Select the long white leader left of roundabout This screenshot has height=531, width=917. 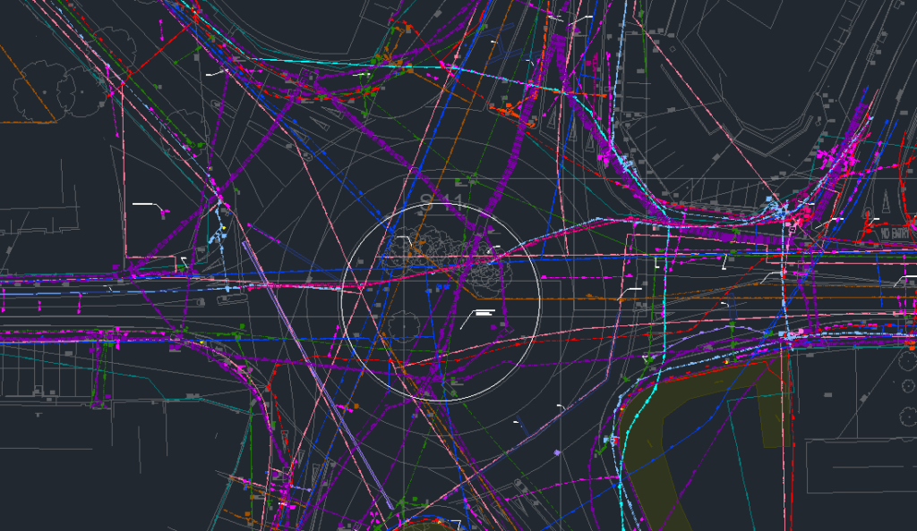(x=148, y=206)
